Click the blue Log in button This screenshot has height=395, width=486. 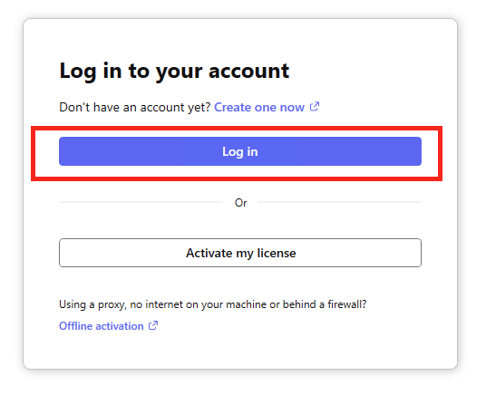[240, 151]
